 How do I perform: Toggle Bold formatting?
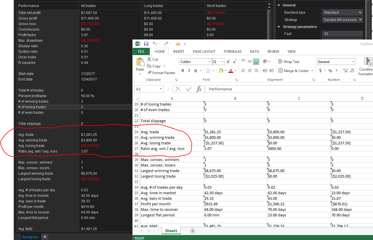pos(183,71)
